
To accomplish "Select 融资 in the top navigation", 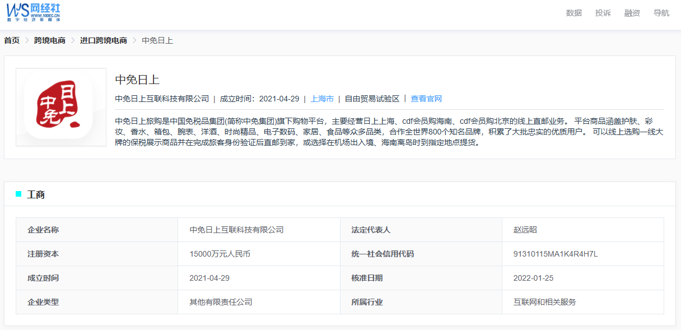I will click(632, 13).
